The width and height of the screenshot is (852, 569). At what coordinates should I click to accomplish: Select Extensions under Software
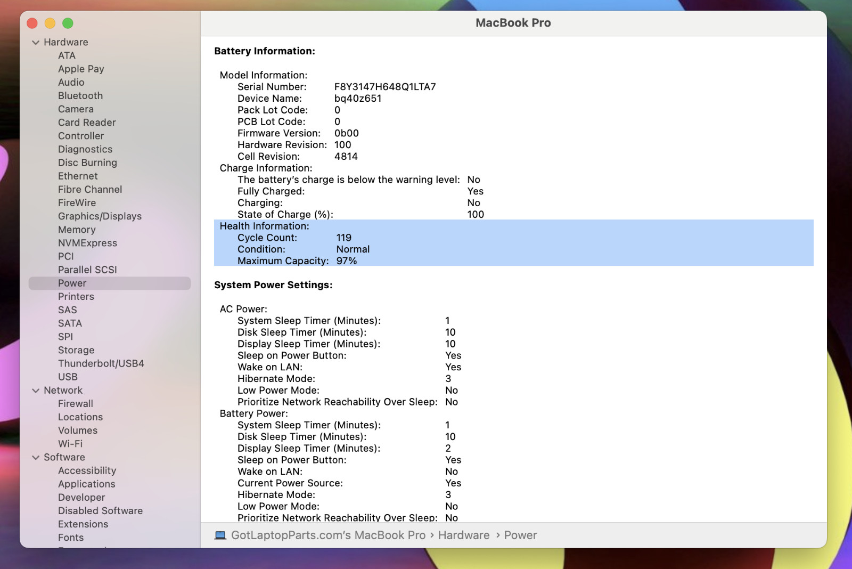point(83,524)
